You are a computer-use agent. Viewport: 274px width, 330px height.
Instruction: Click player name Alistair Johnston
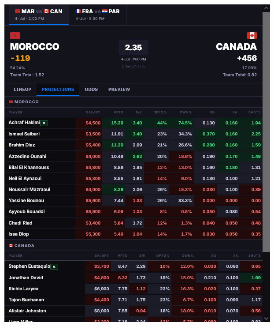coord(27,311)
